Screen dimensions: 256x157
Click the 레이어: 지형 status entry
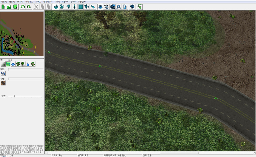point(57,155)
